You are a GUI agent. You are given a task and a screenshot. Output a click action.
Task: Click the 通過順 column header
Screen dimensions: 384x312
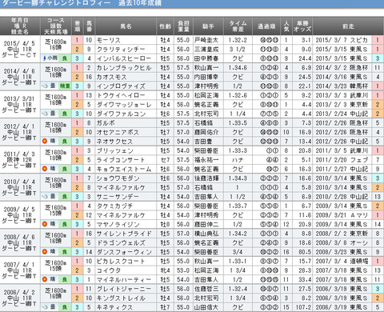pyautogui.click(x=266, y=26)
